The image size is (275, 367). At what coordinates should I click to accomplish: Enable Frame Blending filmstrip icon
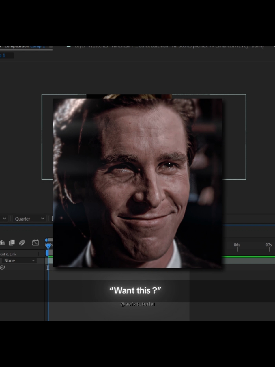point(12,243)
